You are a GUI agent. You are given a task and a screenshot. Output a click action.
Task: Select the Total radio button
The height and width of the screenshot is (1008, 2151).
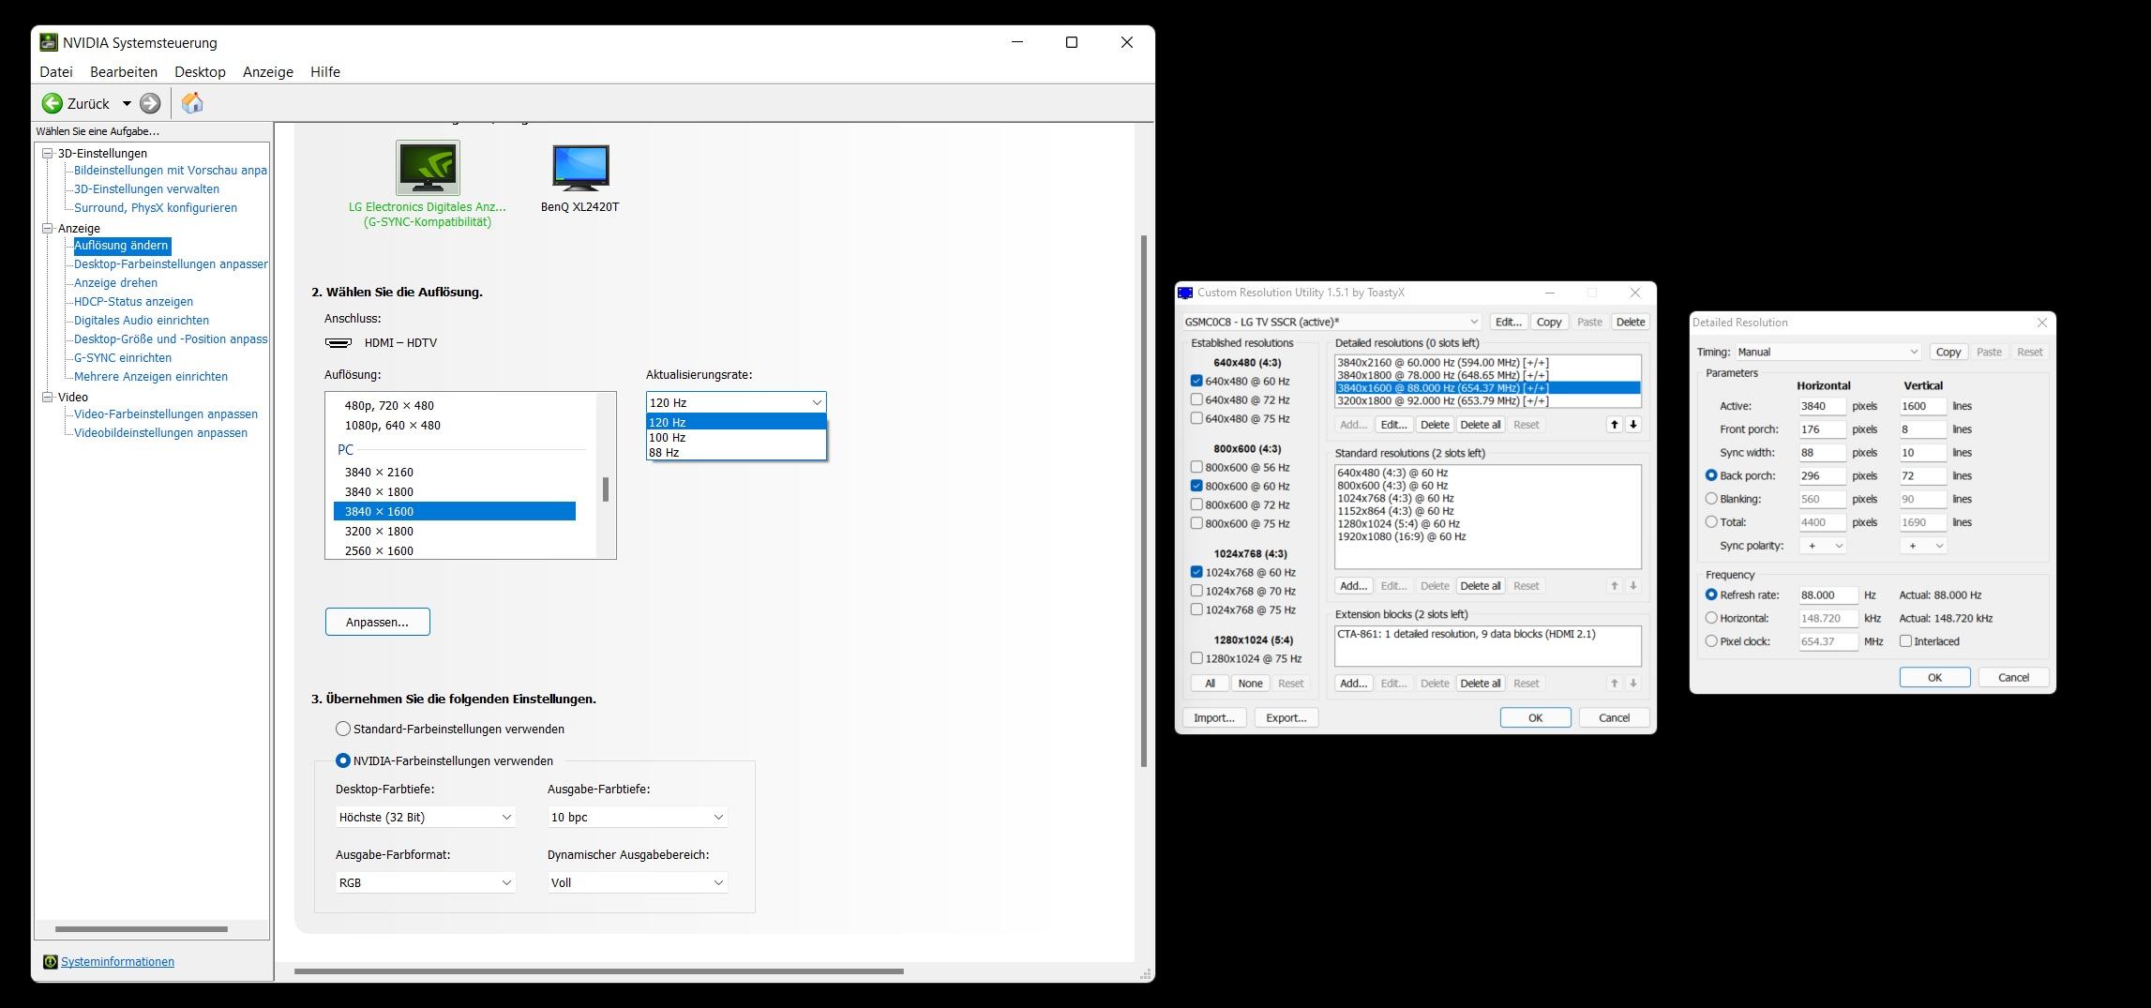pyautogui.click(x=1711, y=523)
